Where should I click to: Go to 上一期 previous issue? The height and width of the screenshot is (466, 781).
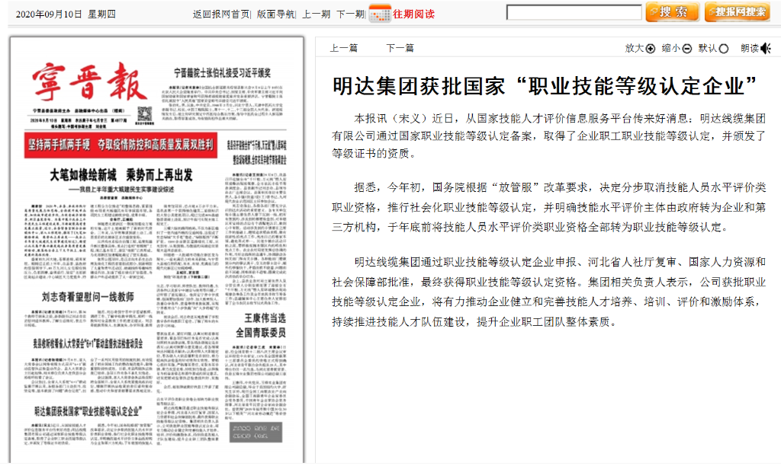click(316, 14)
